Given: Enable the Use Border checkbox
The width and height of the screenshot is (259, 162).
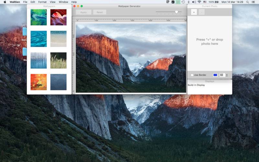Looking at the screenshot, I should point(192,75).
